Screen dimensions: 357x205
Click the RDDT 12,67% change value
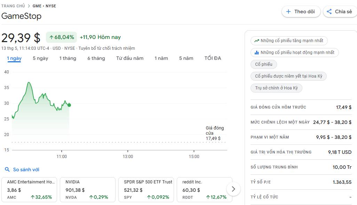point(216,197)
